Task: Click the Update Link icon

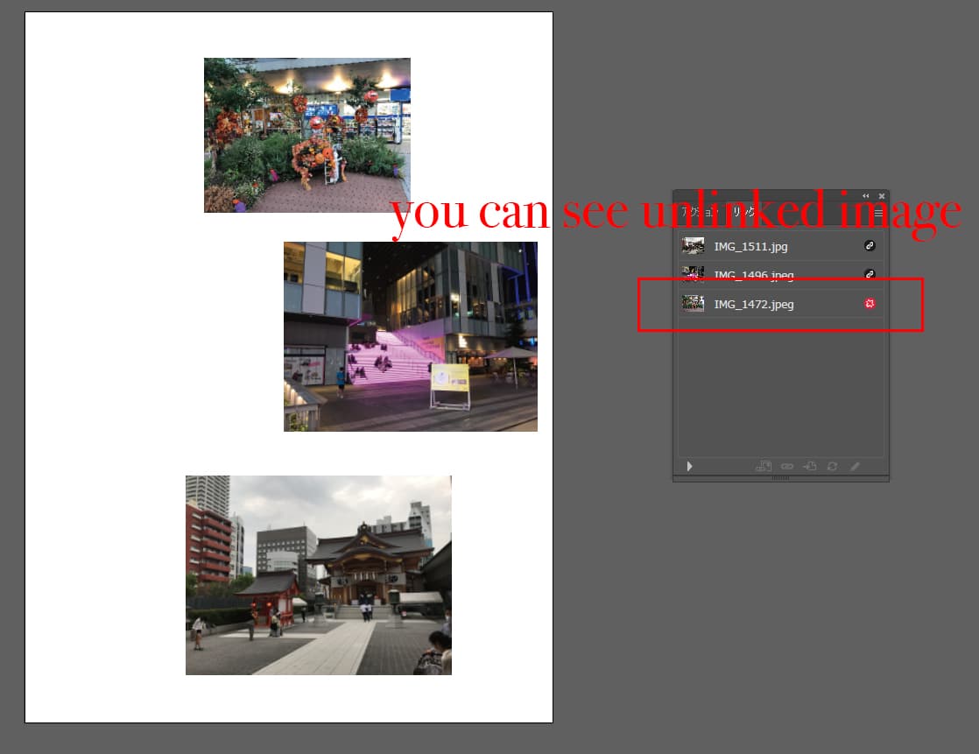Action: 832,467
